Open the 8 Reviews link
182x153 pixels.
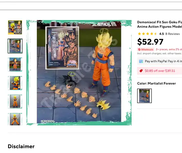173,34
